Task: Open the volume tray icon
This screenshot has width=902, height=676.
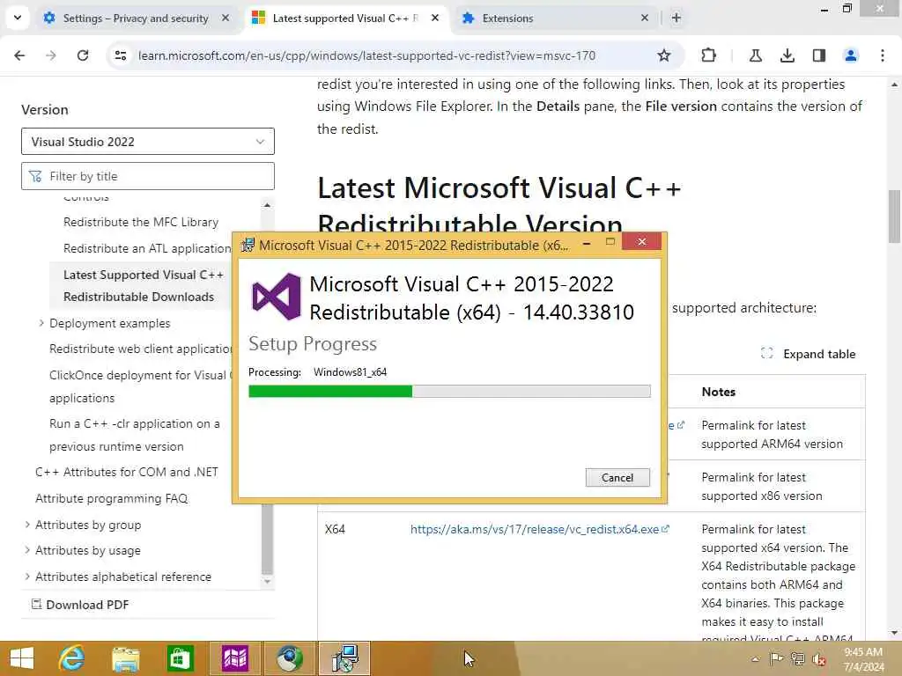Action: [x=819, y=658]
